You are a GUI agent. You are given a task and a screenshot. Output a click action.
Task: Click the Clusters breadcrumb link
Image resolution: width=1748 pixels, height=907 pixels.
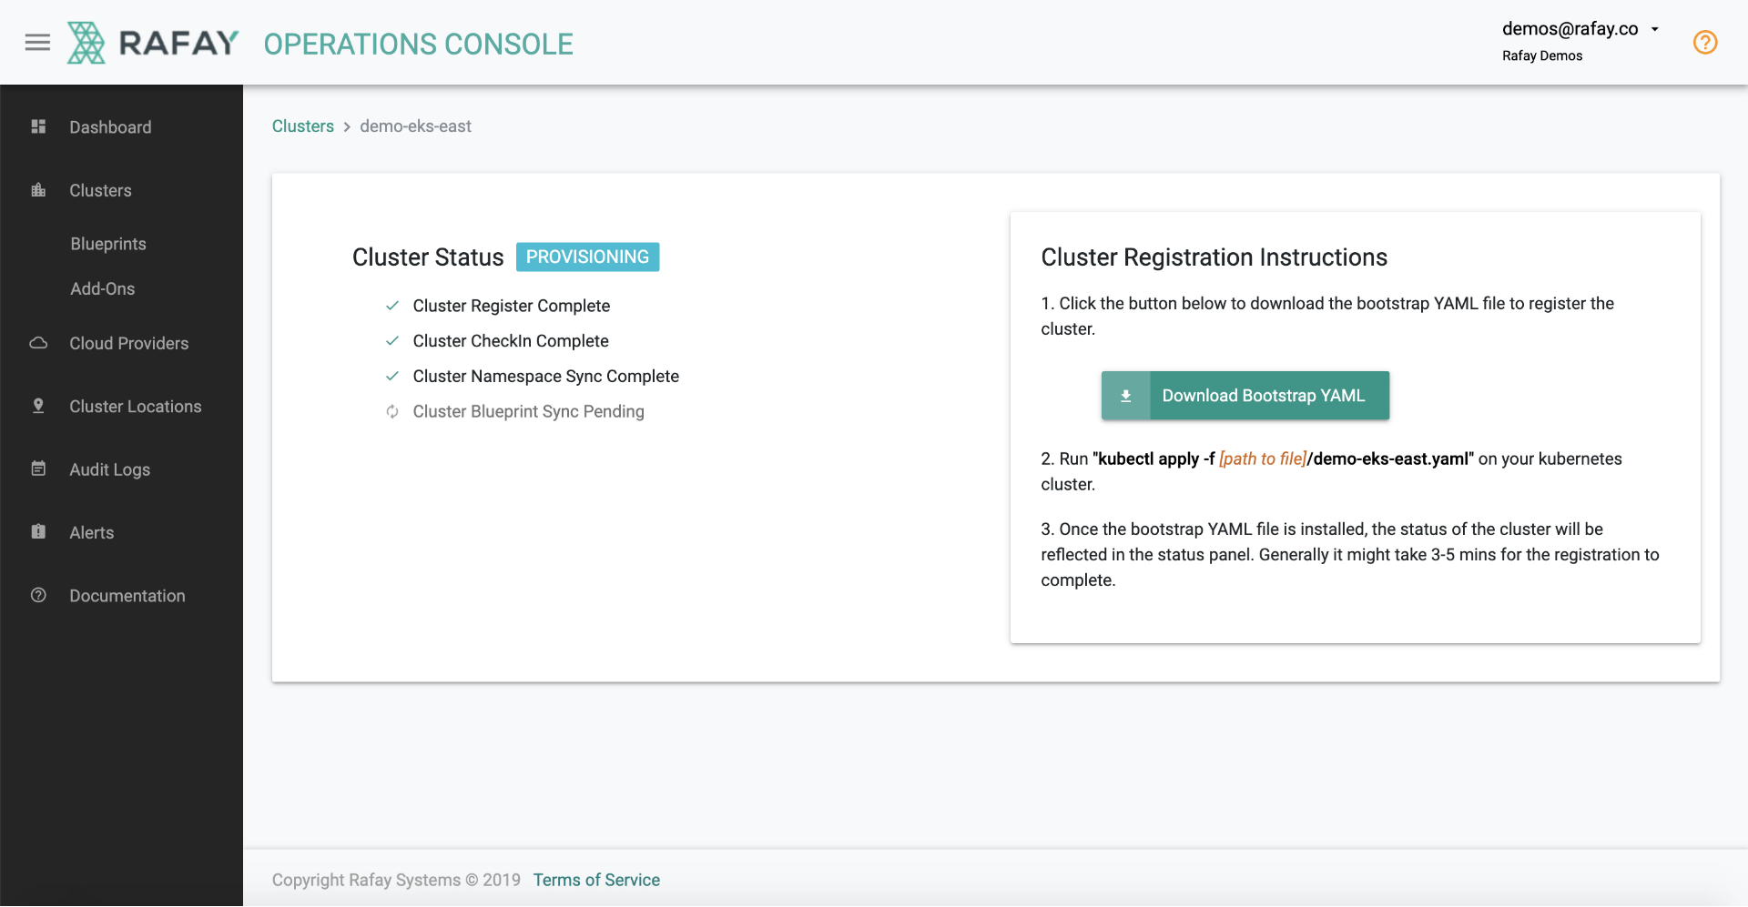(x=303, y=126)
